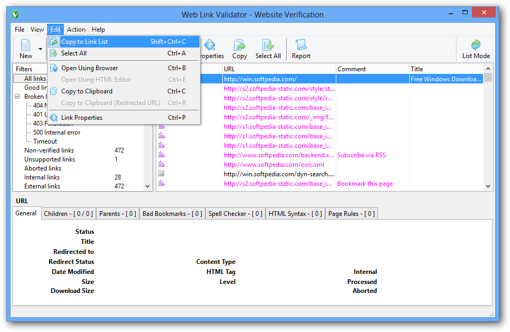Select the Unsupported links filter
The height and width of the screenshot is (332, 510).
pos(50,159)
